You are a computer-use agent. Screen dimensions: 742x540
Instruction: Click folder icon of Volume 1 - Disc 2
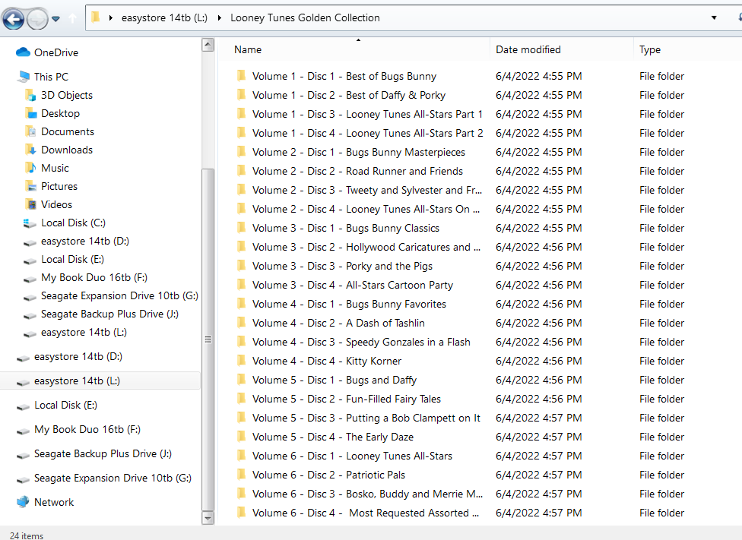pos(241,95)
